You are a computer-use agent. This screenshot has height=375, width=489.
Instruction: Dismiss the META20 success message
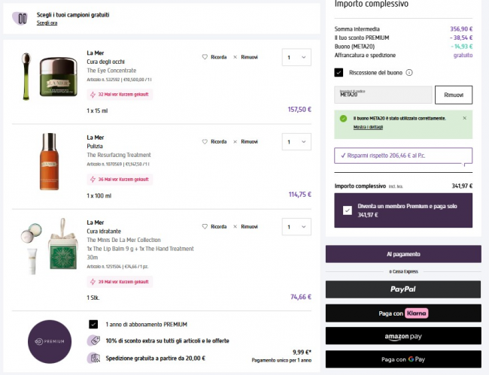463,118
